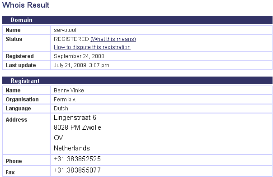Click the domain name value servotool
The width and height of the screenshot is (273, 177).
65,30
